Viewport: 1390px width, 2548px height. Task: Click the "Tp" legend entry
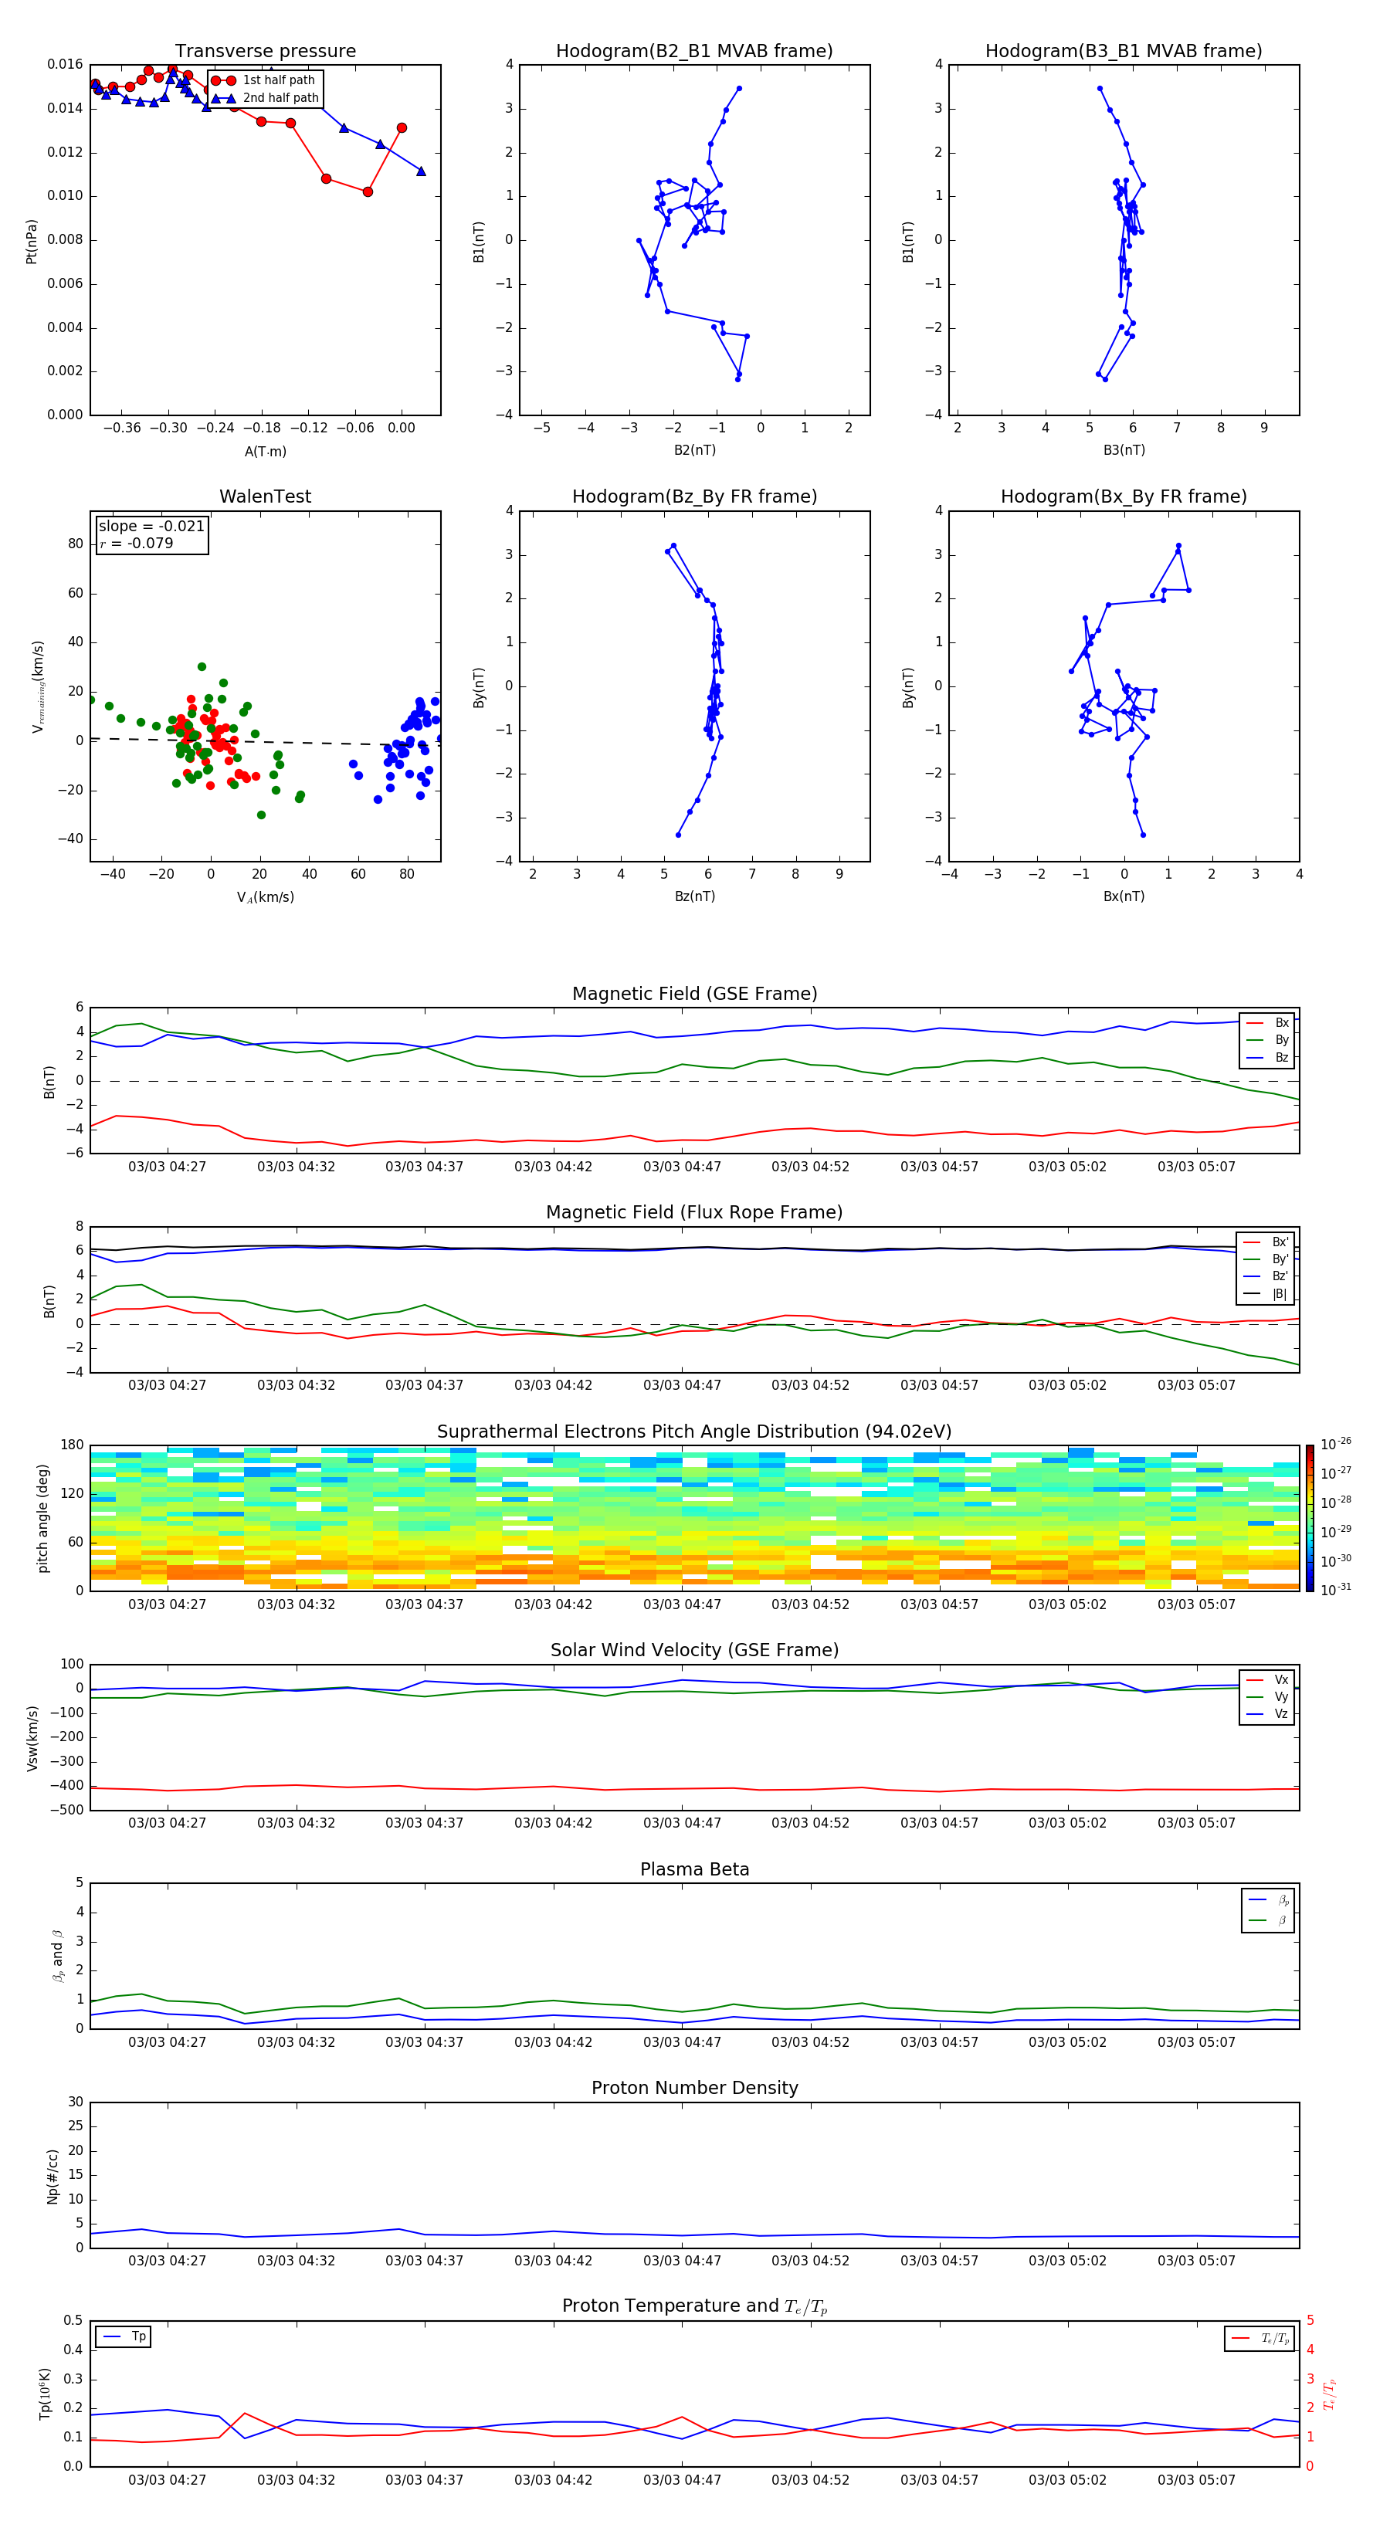point(138,2336)
